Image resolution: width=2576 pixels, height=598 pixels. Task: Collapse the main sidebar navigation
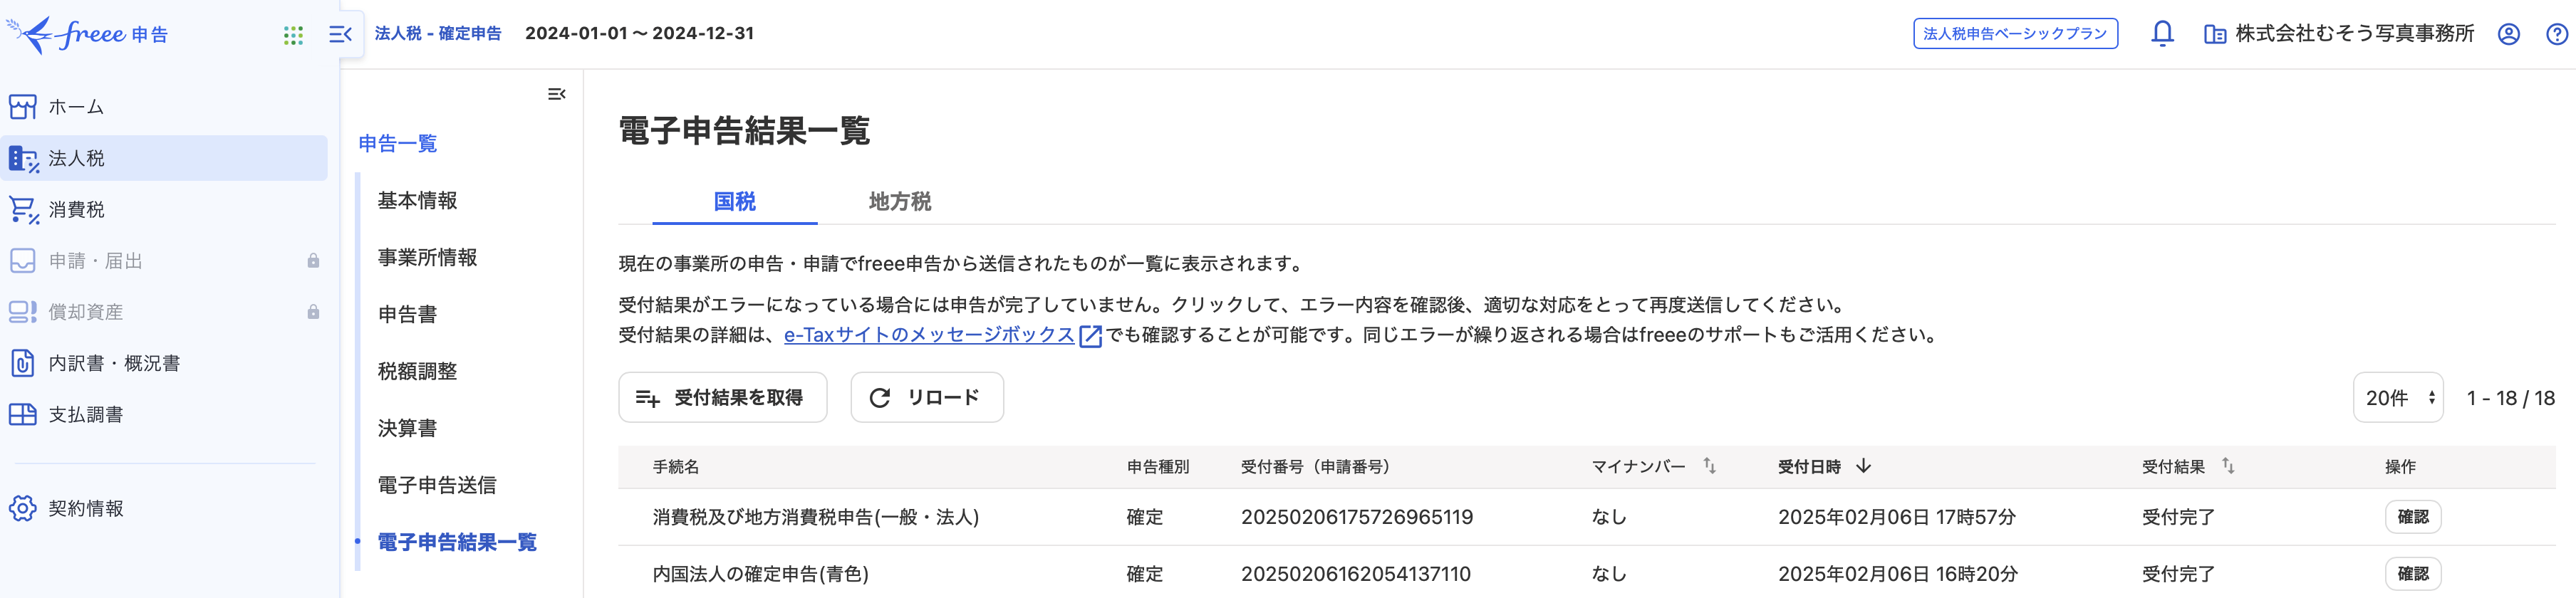[340, 35]
